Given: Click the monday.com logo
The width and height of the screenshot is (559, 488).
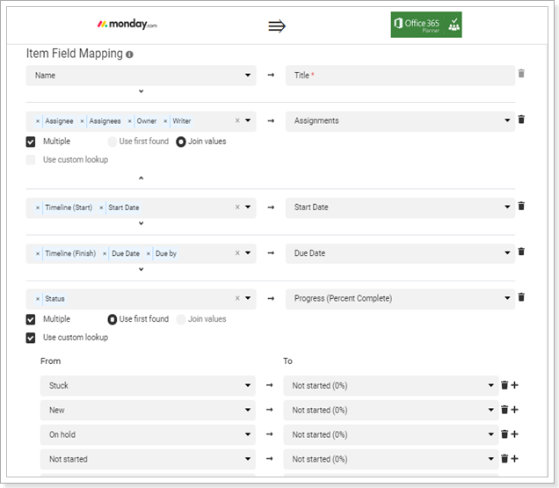Looking at the screenshot, I should [x=127, y=25].
